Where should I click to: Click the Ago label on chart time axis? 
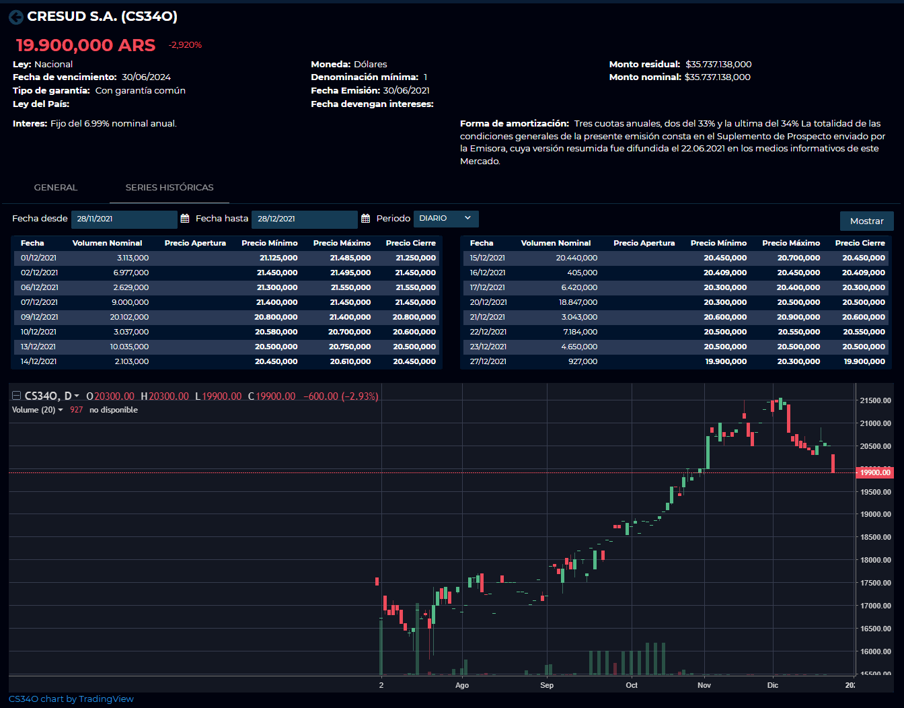coord(462,685)
